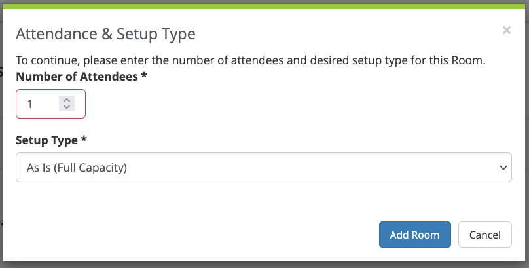Click the attendees stepper up arrow

(67, 100)
